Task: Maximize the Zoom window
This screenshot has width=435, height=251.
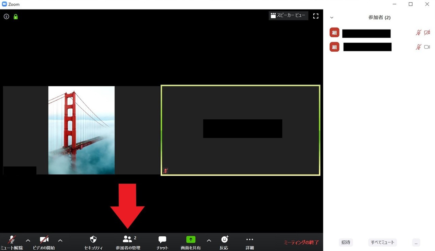Action: click(411, 4)
